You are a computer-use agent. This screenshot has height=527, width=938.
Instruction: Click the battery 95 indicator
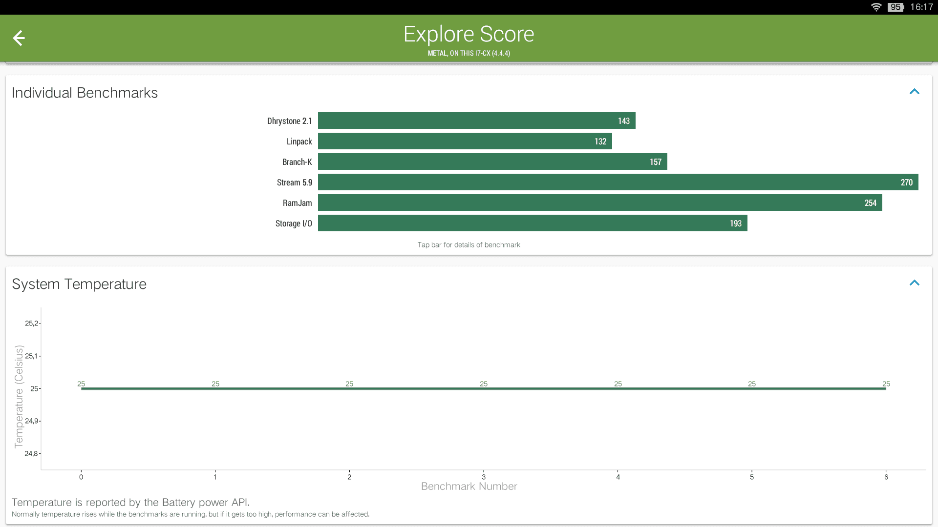tap(895, 7)
